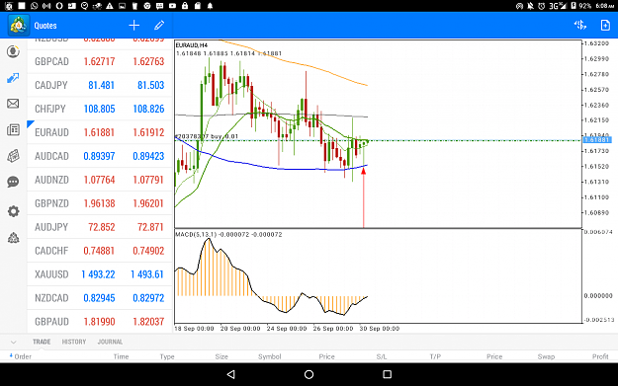Sort trades by Time column header
The width and height of the screenshot is (618, 386).
pos(121,356)
